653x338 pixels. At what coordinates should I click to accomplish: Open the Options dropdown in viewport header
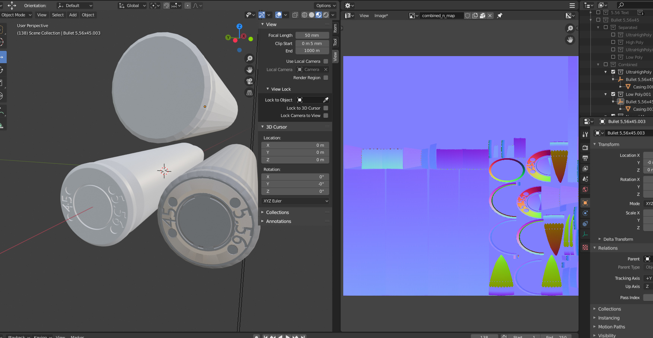325,6
